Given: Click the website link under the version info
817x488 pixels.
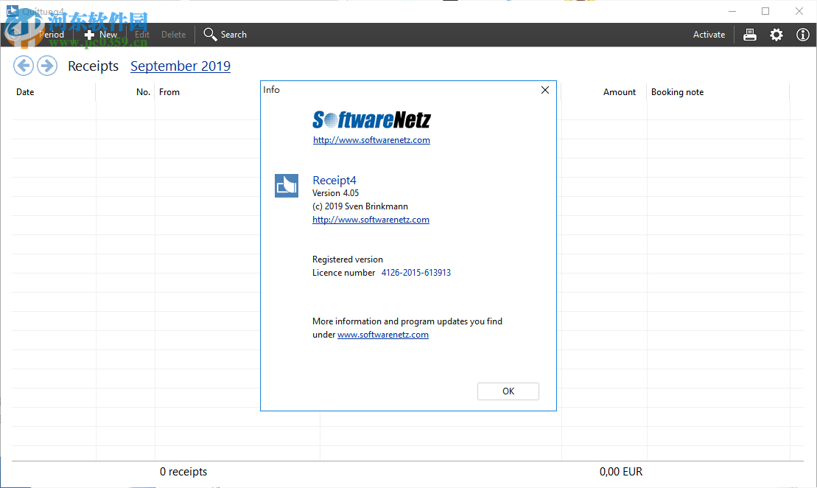Looking at the screenshot, I should click(371, 219).
